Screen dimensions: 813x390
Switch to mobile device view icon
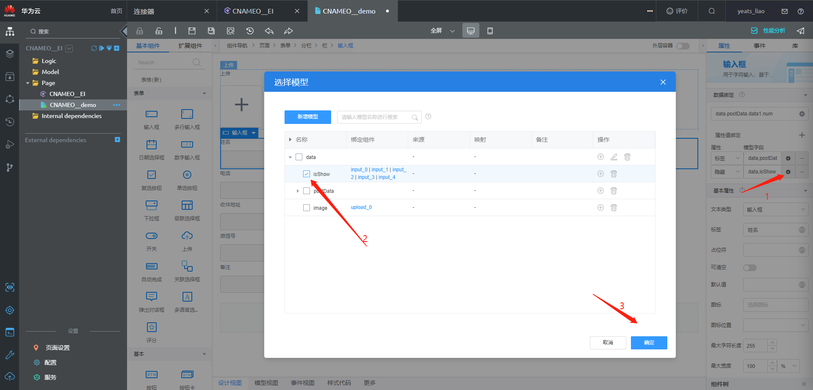(x=490, y=31)
